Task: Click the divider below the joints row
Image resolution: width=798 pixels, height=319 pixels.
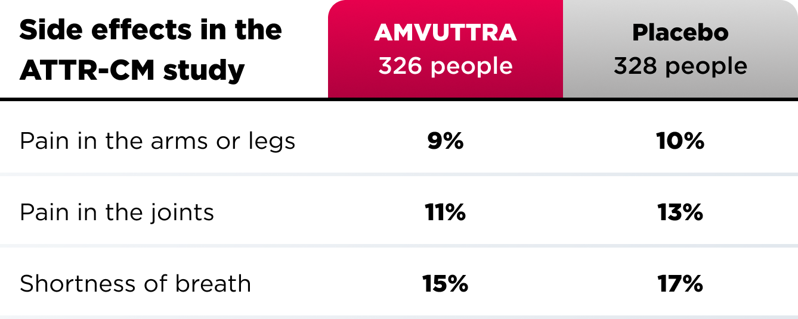Action: click(x=398, y=245)
